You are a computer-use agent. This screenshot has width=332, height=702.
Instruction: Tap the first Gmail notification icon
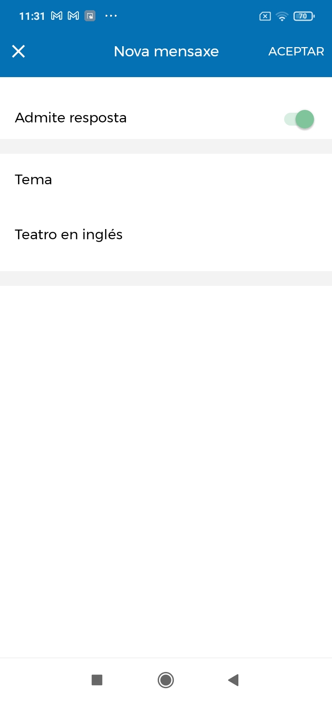point(57,16)
